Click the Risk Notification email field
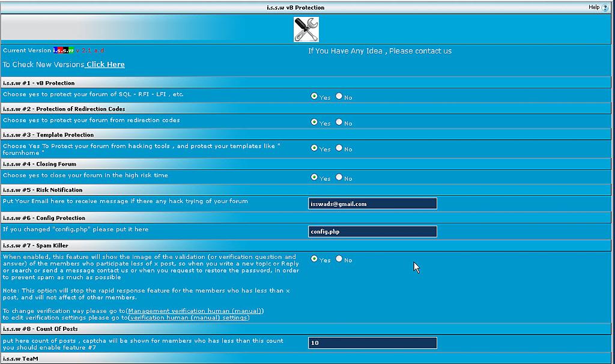 (372, 204)
